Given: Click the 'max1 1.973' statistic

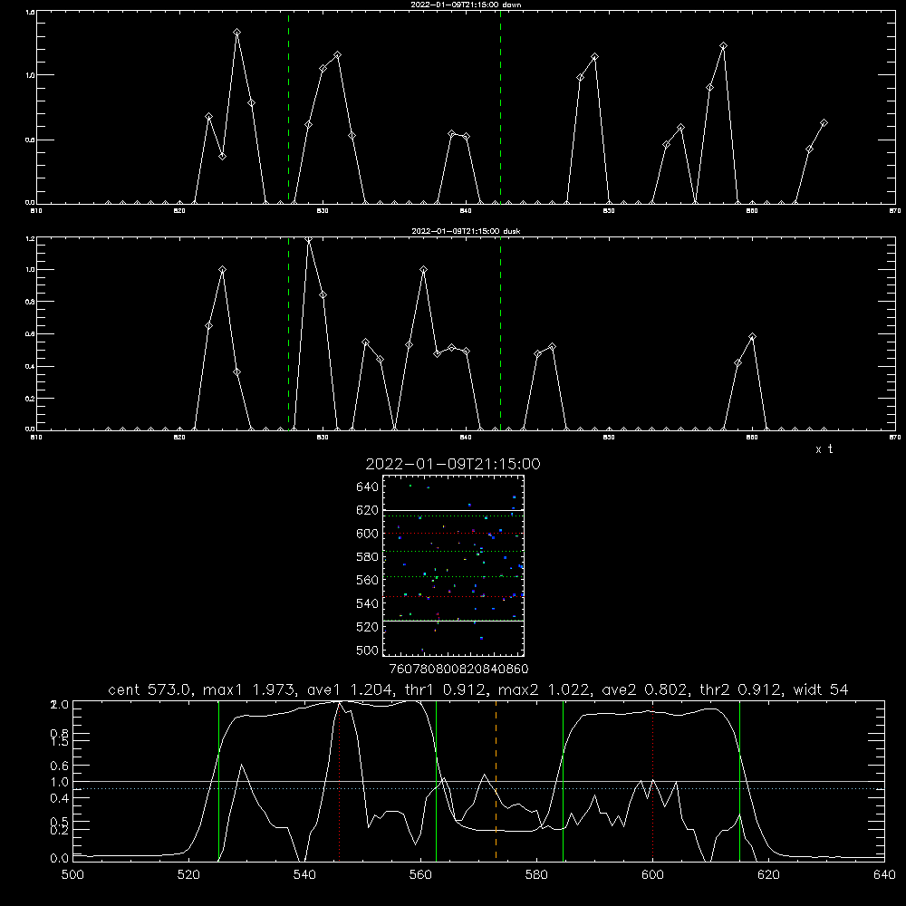Looking at the screenshot, I should (x=250, y=689).
